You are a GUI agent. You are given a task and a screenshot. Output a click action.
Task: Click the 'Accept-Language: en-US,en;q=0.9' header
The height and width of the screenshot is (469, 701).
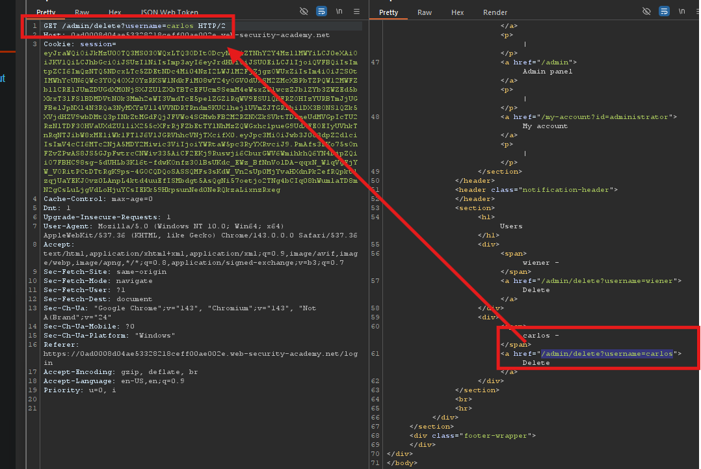click(114, 381)
